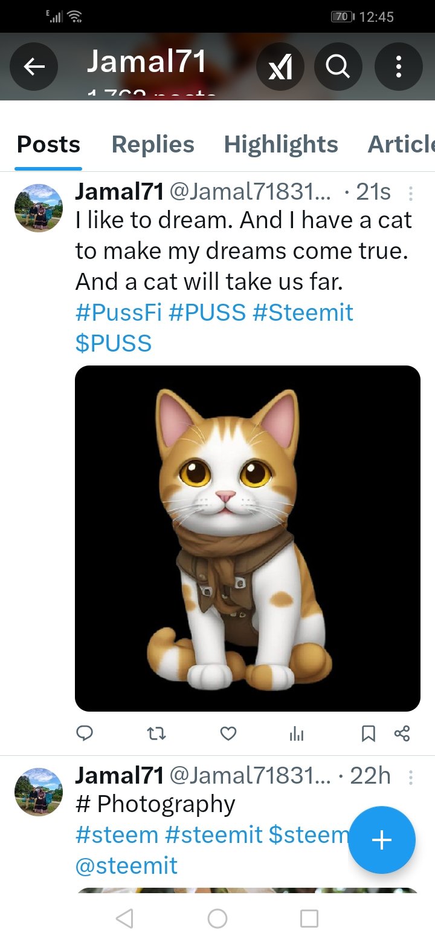This screenshot has height=944, width=435.
Task: Switch to the Replies tab
Action: tap(153, 144)
